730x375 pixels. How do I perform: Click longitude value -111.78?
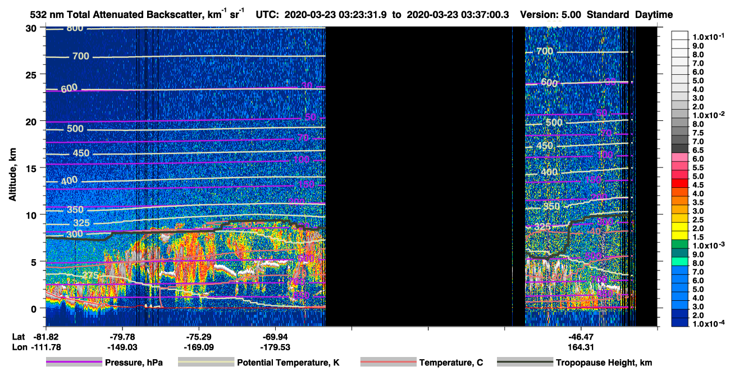click(x=45, y=347)
